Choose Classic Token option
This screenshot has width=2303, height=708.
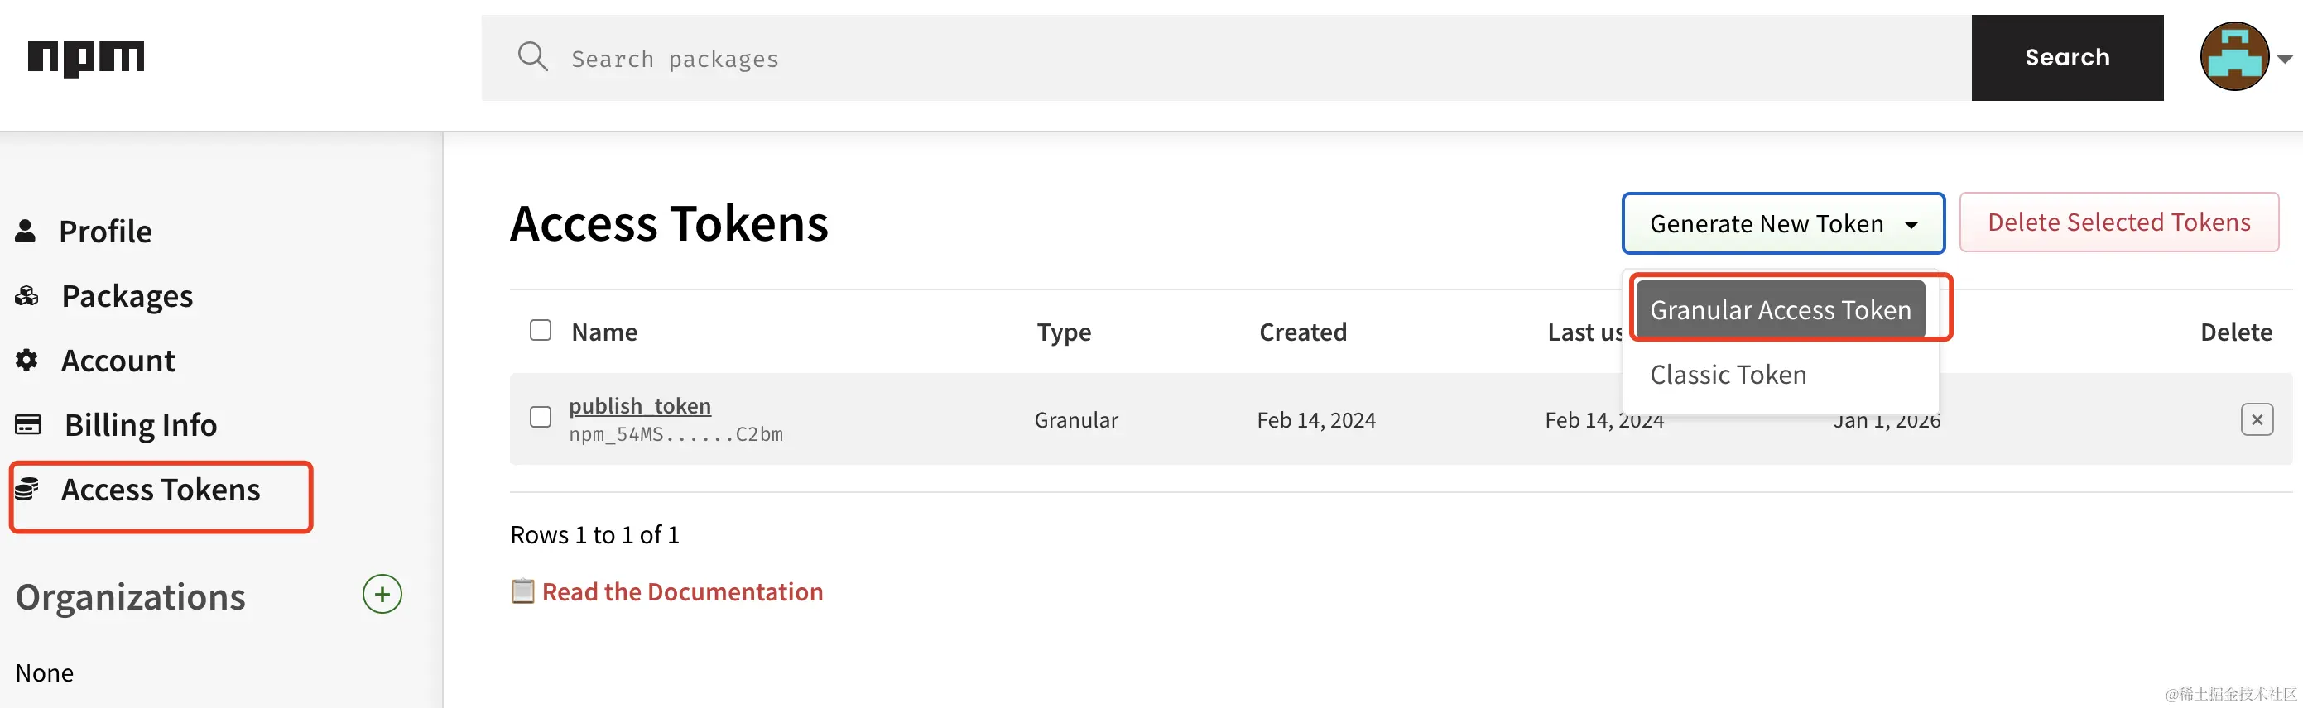click(x=1727, y=374)
